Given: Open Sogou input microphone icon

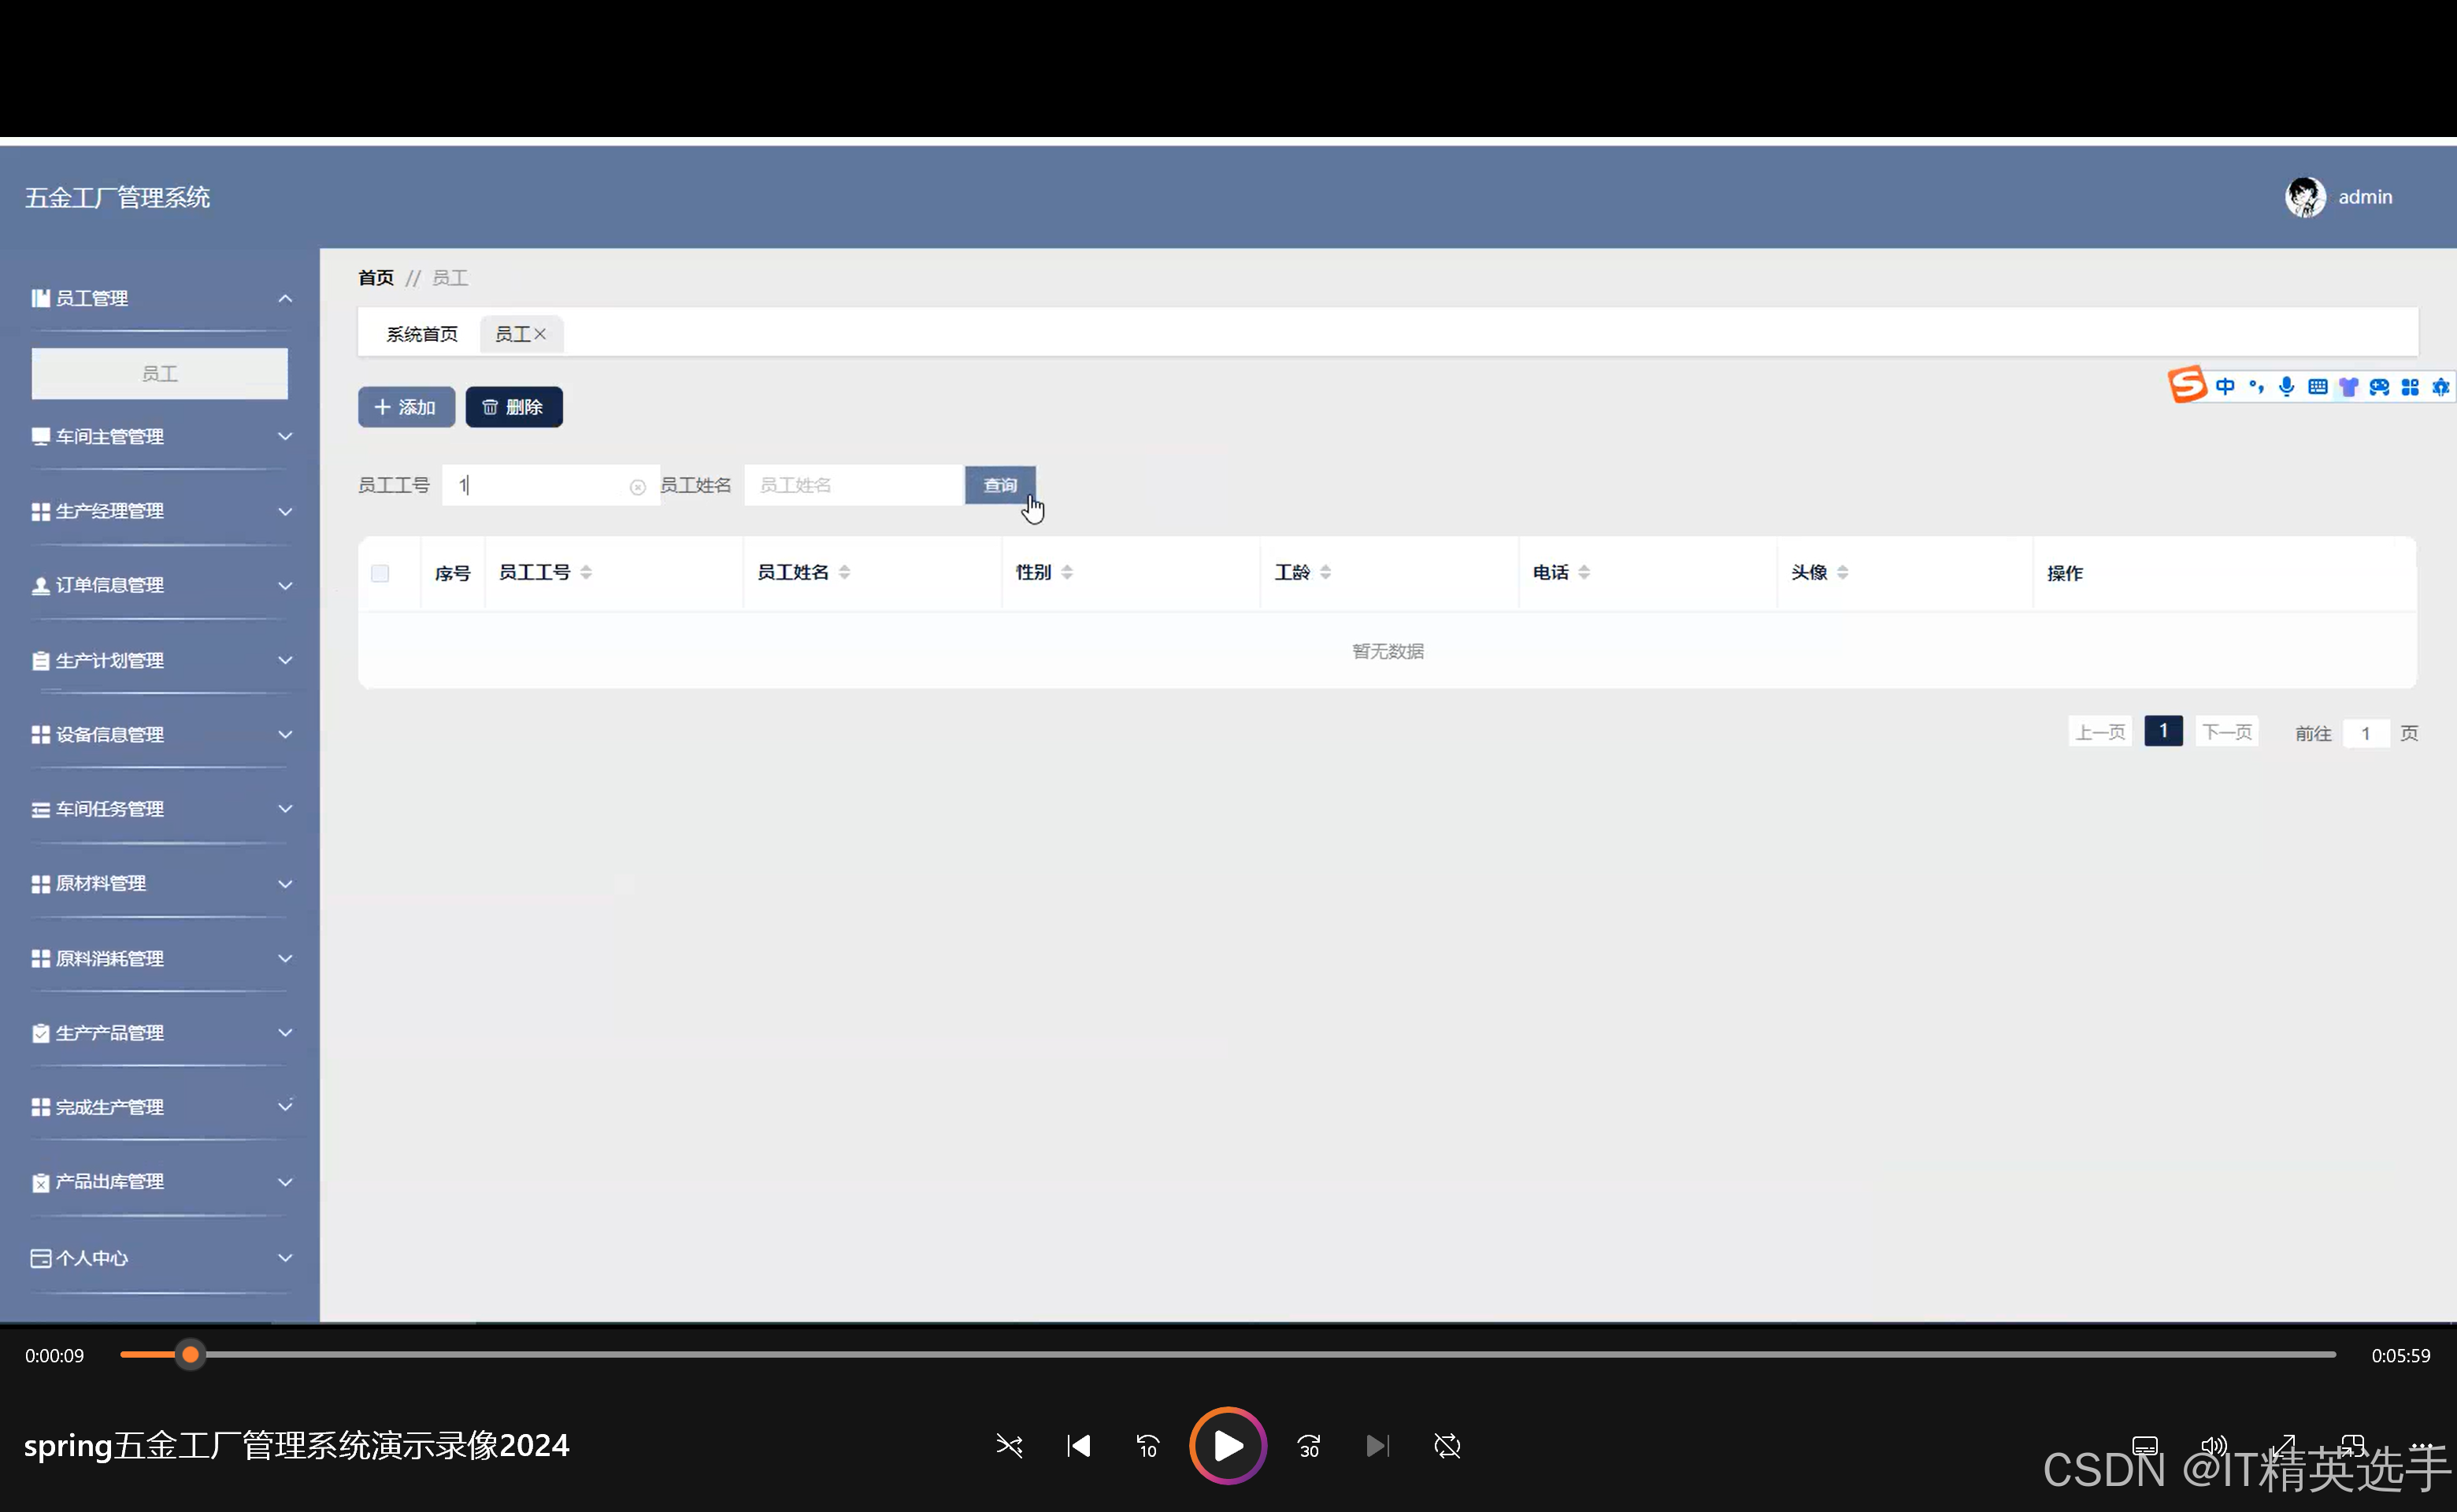Looking at the screenshot, I should coord(2286,386).
